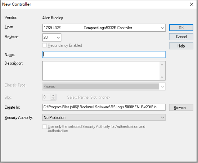Open Help for New Controller
The width and height of the screenshot is (198, 163).
click(181, 46)
